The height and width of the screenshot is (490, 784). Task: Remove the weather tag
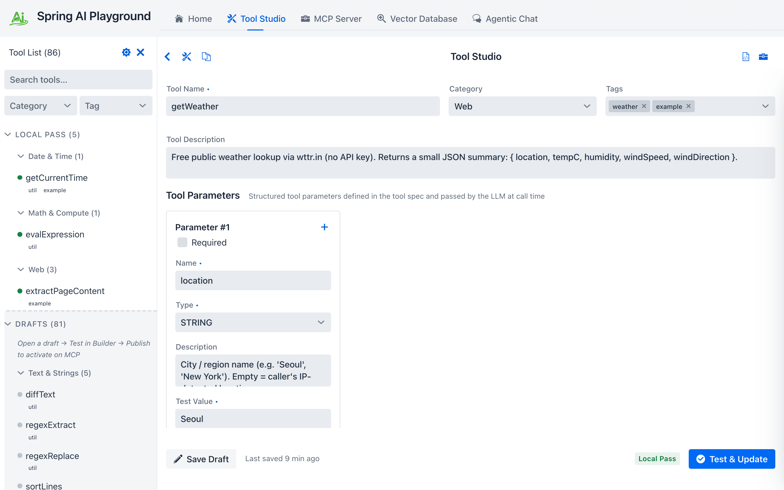click(x=644, y=106)
